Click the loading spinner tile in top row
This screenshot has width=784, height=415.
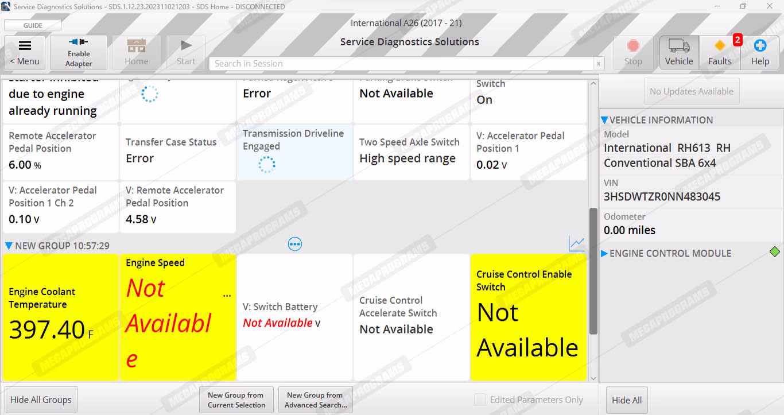[x=178, y=101]
